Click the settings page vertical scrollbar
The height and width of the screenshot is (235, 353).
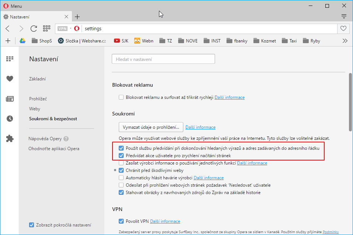[x=350, y=102]
